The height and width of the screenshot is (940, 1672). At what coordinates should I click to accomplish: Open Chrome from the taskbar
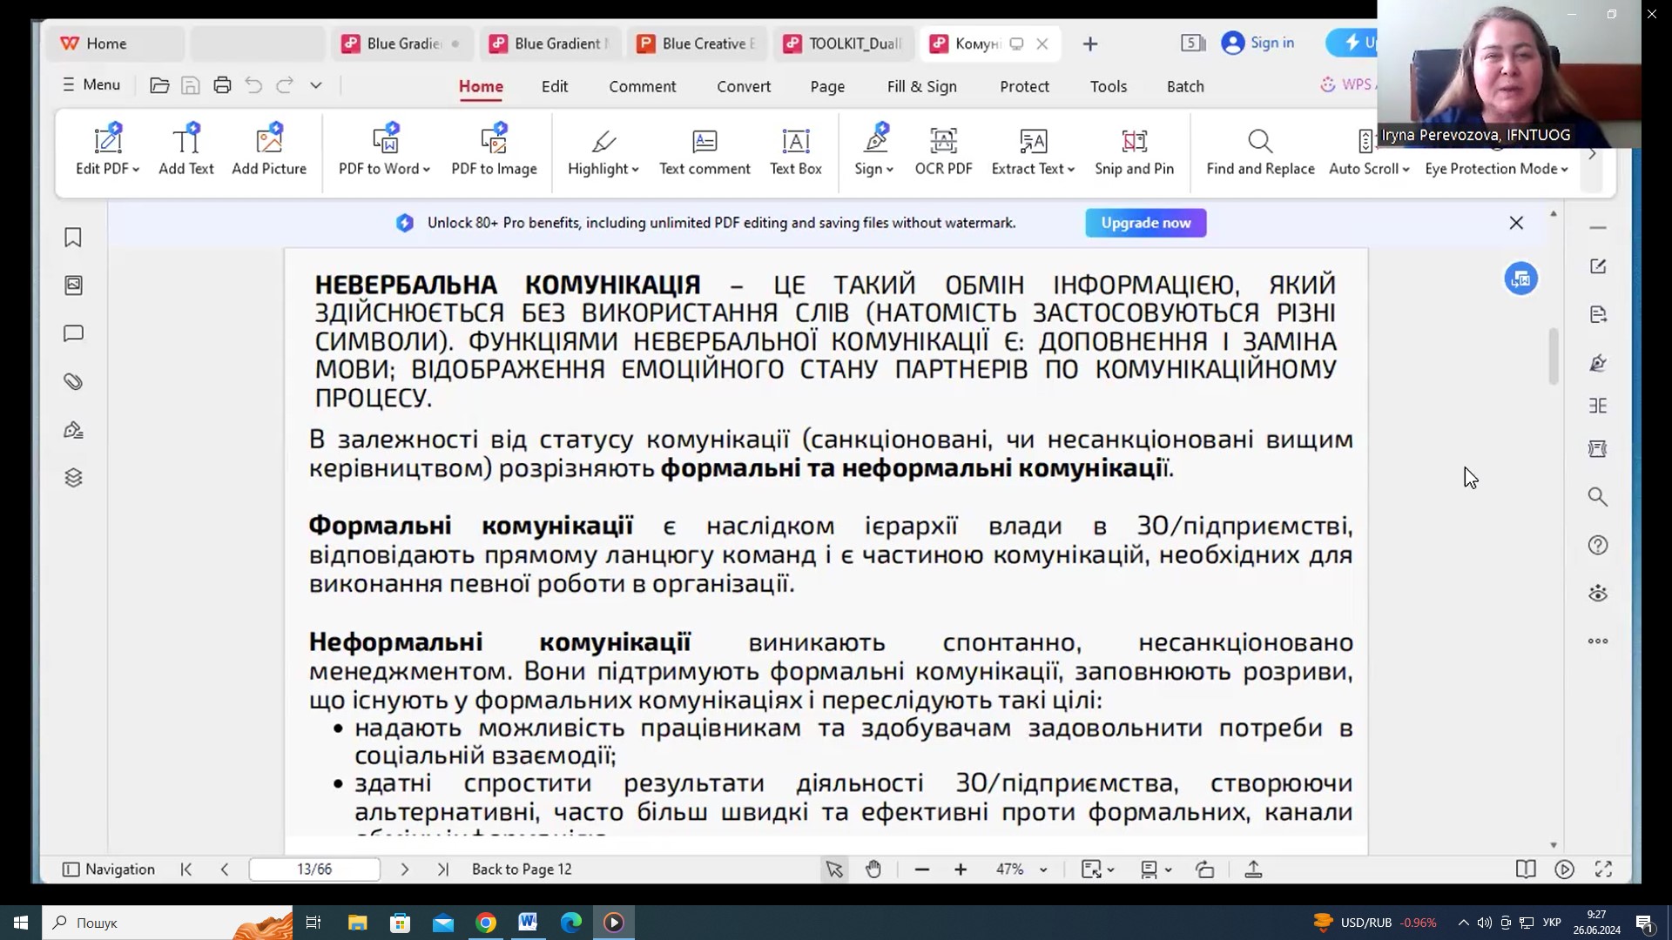point(486,923)
